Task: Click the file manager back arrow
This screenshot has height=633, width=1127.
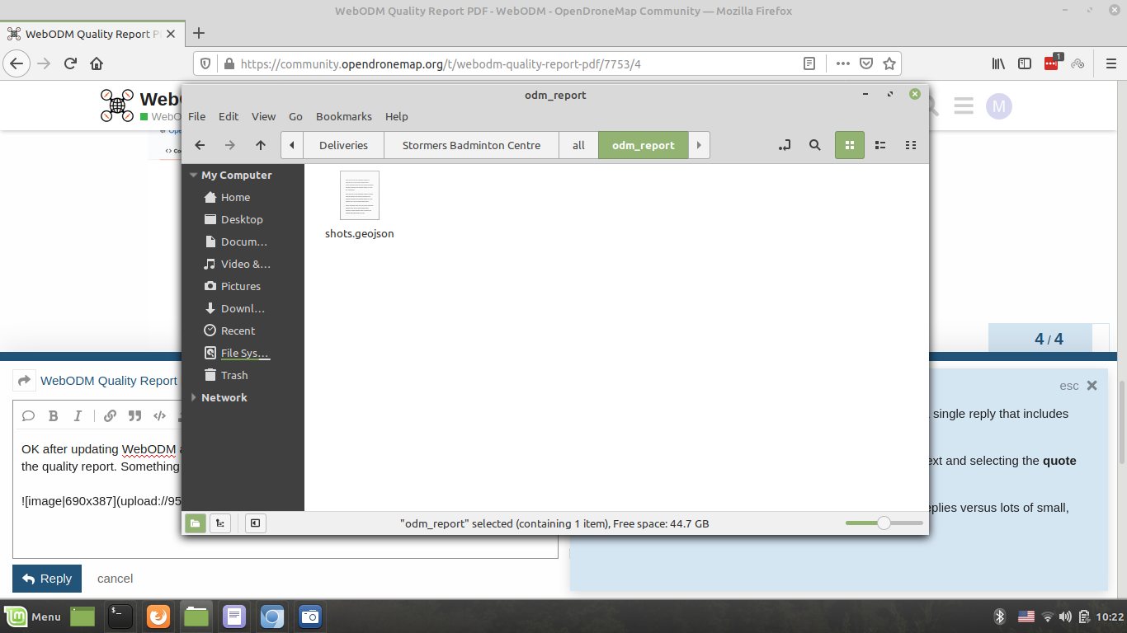Action: [x=200, y=145]
